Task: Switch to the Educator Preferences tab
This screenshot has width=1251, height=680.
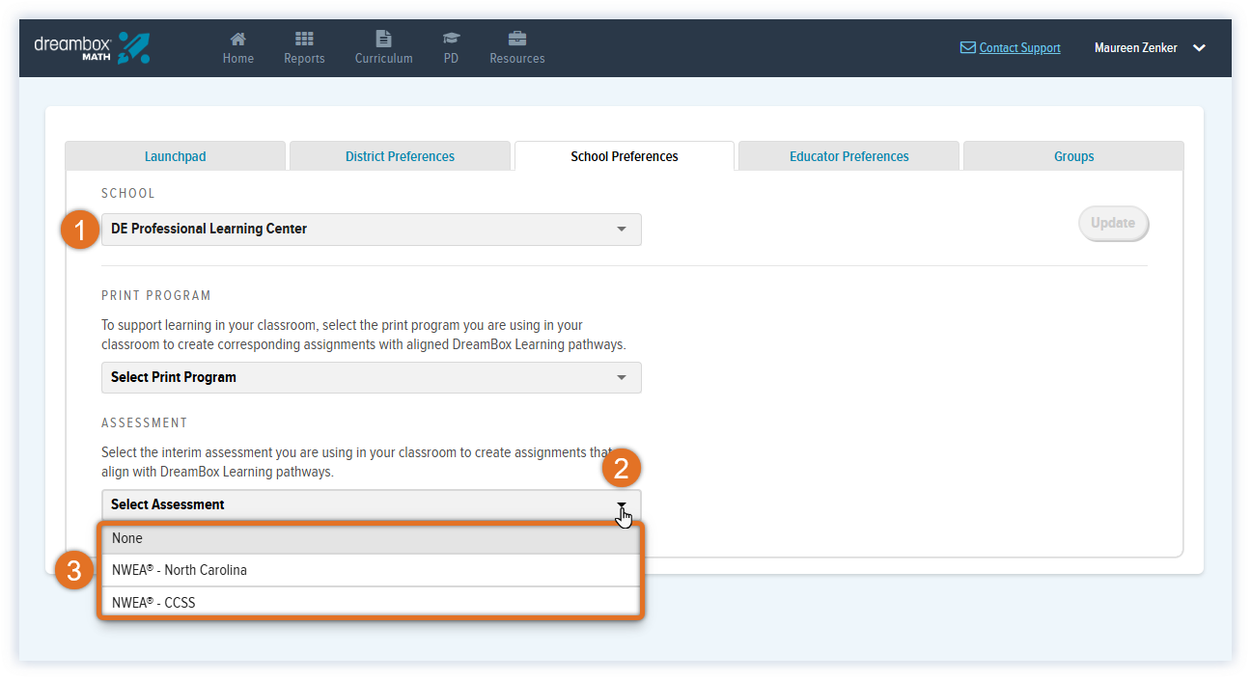Action: pos(849,156)
